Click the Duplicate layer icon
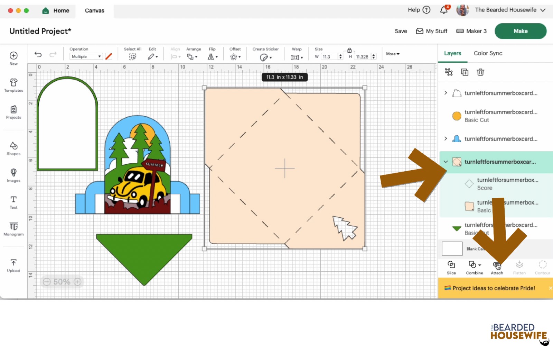 click(x=465, y=72)
